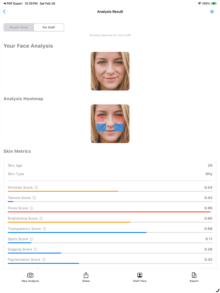The image size is (220, 293).
Task: Switch to Reader Mode
Action: point(19,27)
